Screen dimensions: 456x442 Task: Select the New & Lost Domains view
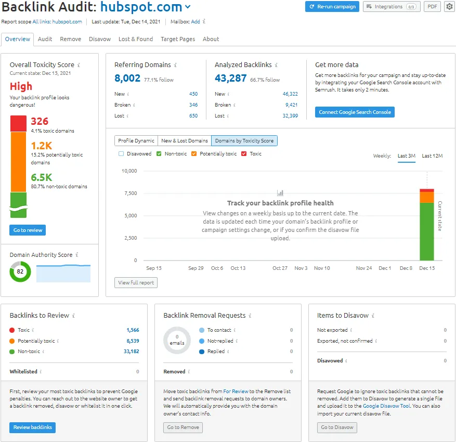185,141
